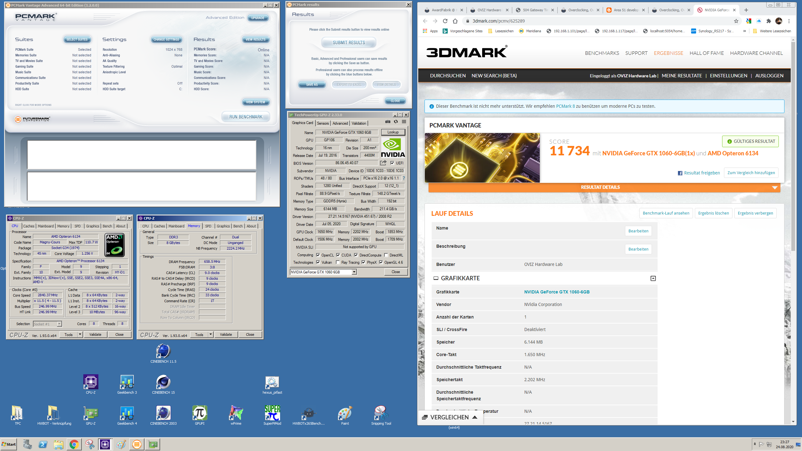Open the TPC desktop icon
This screenshot has height=451, width=802.
pyautogui.click(x=18, y=415)
